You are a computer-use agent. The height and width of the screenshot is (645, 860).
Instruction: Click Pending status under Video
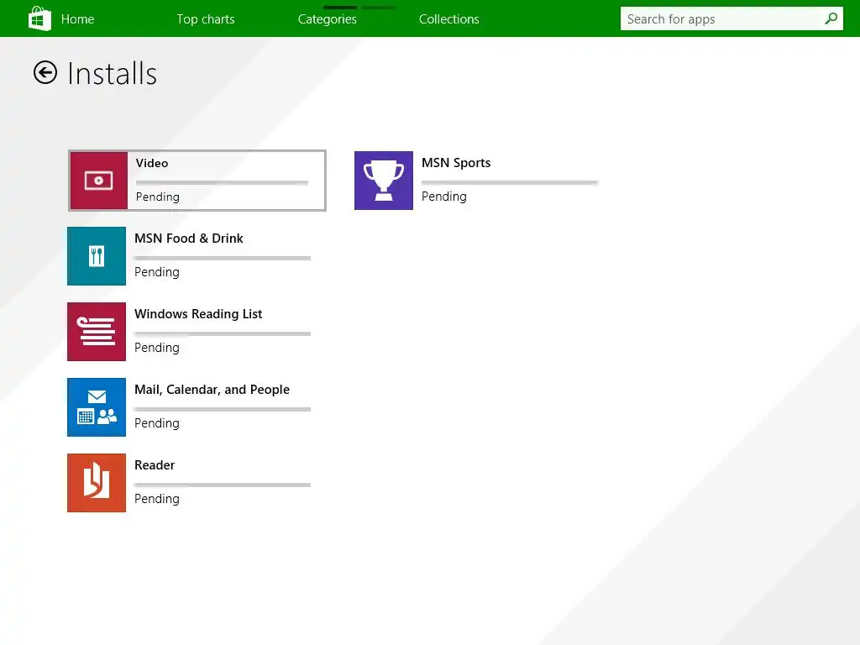click(158, 197)
